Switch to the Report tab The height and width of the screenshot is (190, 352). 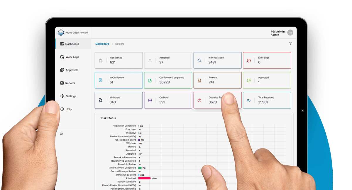point(119,44)
